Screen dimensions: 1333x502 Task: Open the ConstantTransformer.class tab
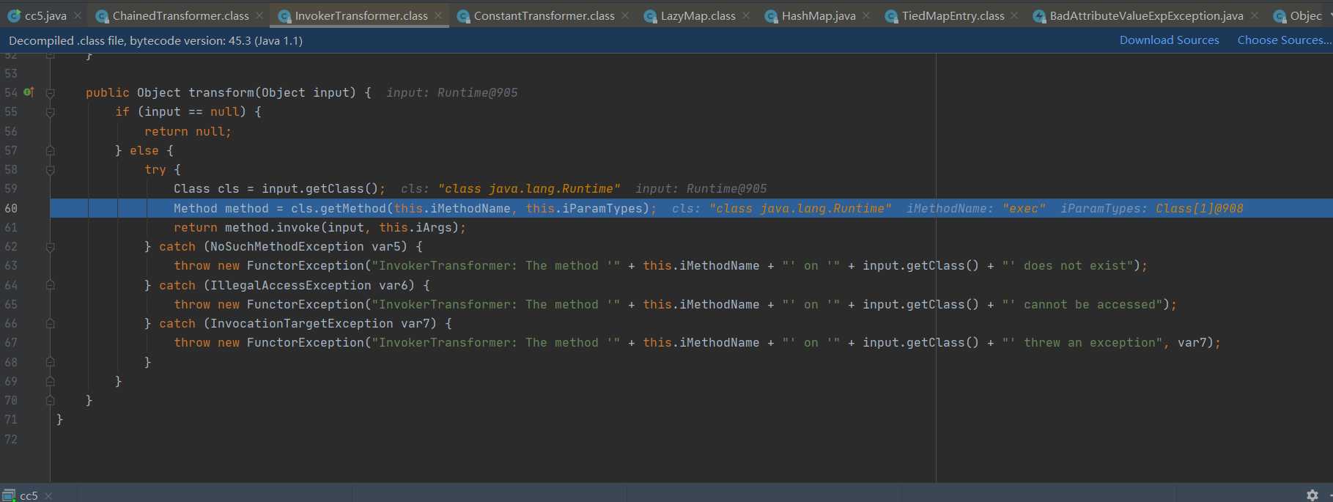544,15
